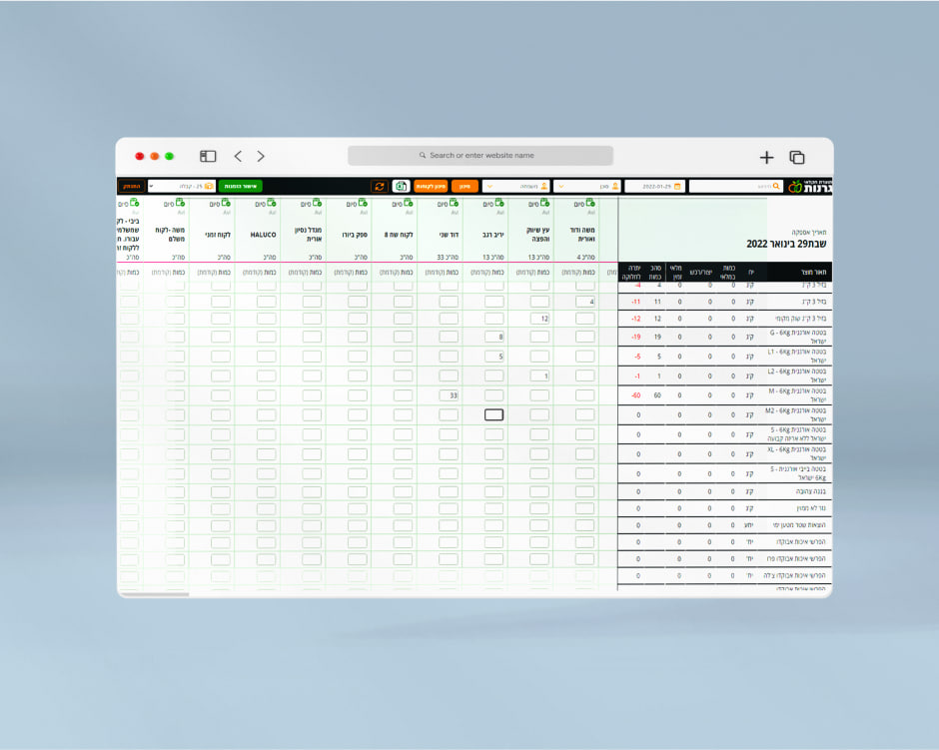This screenshot has width=939, height=750.
Task: Show the browser tab overview icon
Action: click(x=797, y=157)
